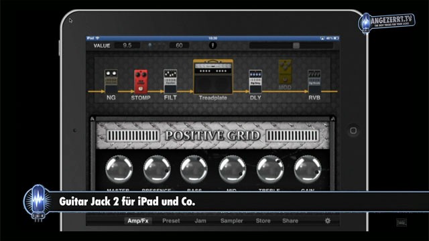Image resolution: width=429 pixels, height=241 pixels.
Task: Select the DLY delay pedal
Action: pyautogui.click(x=255, y=82)
